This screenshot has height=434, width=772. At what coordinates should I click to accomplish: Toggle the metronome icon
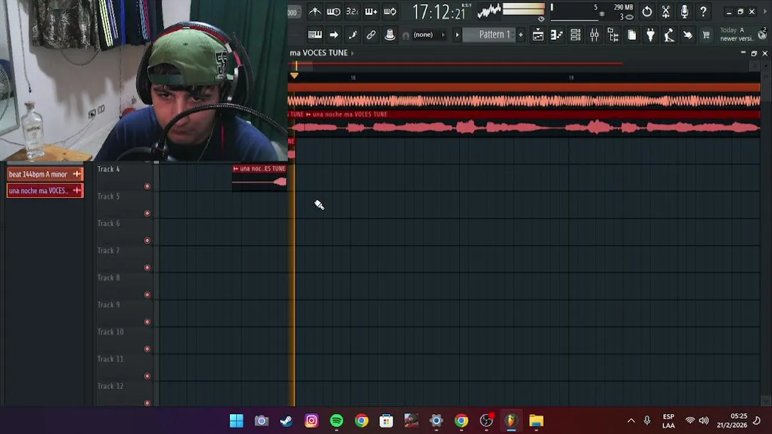point(315,11)
